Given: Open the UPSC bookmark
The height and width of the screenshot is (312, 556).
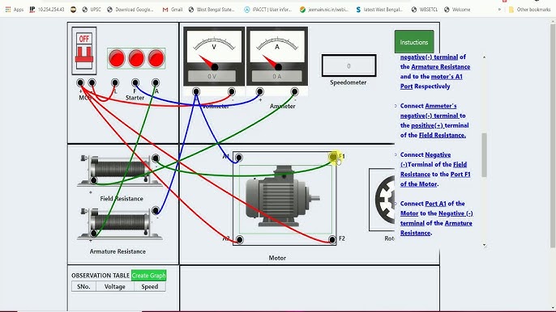Looking at the screenshot, I should [x=92, y=10].
